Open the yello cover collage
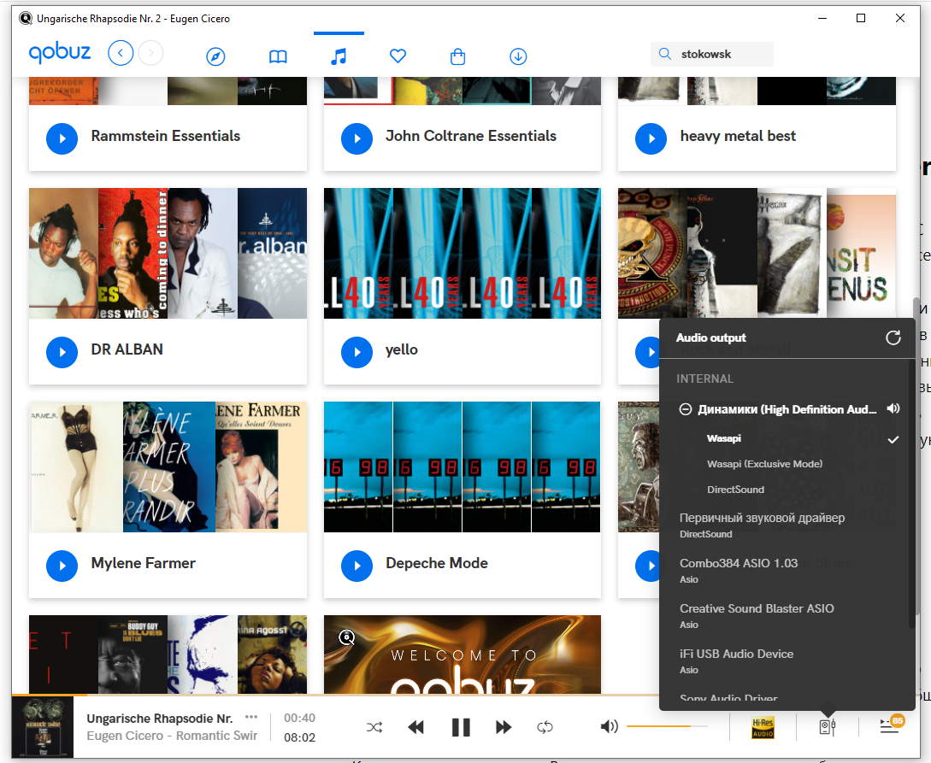Viewport: 931px width, 763px height. 462,254
